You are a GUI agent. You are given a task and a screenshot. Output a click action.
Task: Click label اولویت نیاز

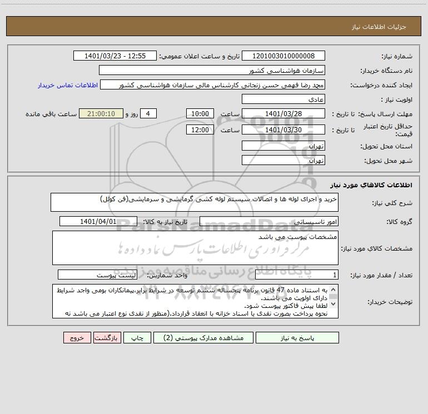click(x=397, y=100)
